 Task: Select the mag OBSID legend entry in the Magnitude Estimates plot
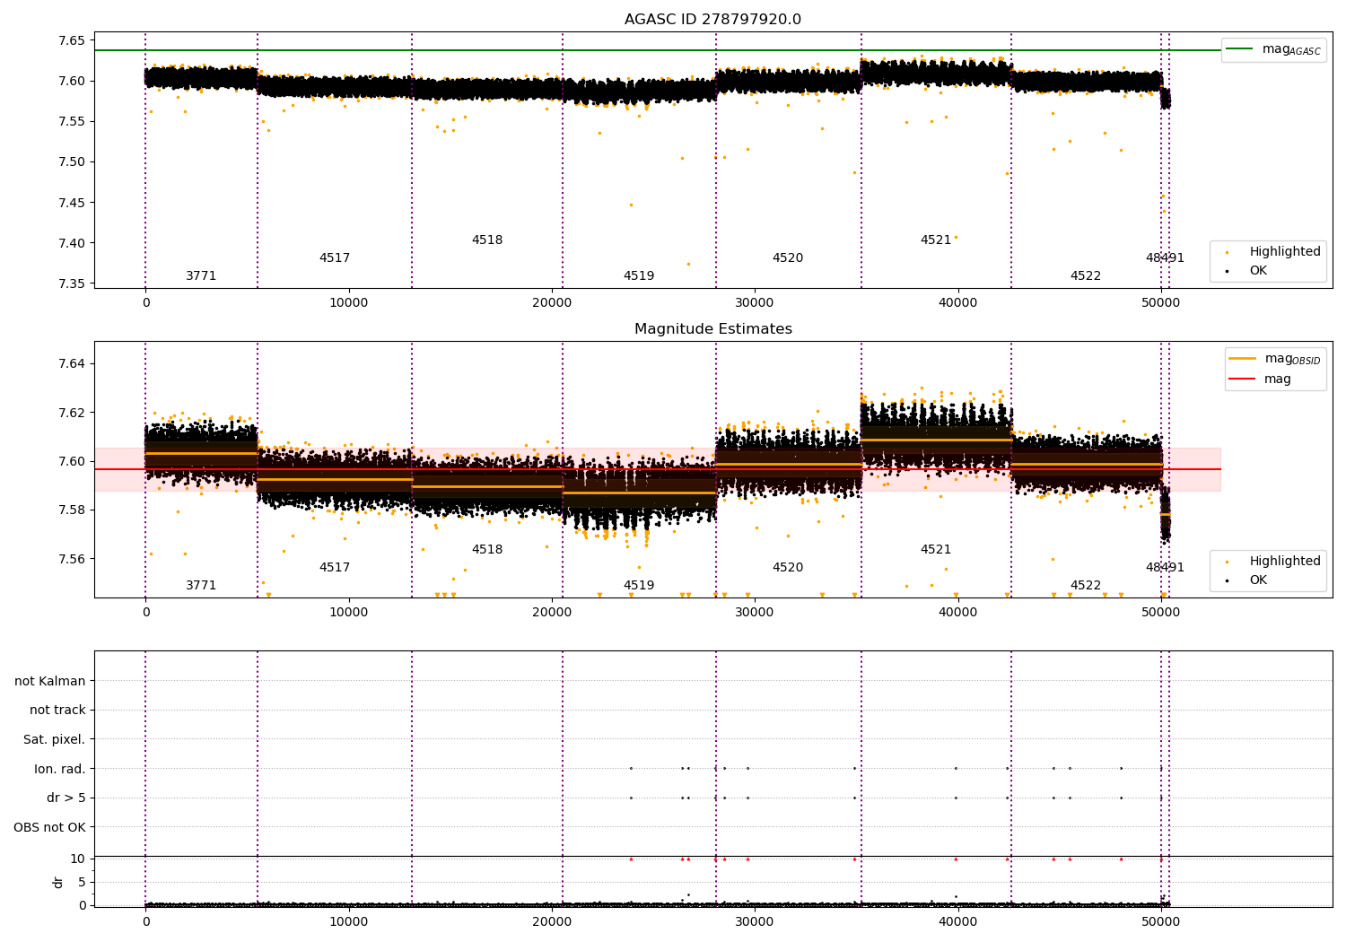[1274, 359]
